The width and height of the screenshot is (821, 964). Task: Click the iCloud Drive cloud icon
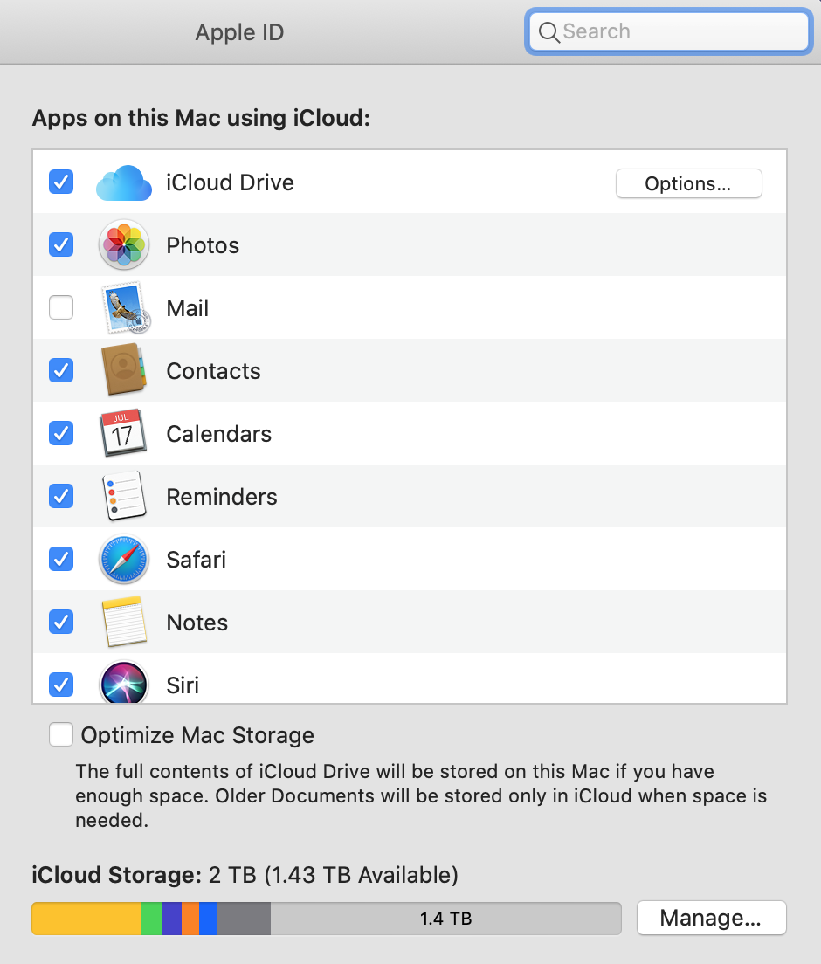(x=124, y=182)
